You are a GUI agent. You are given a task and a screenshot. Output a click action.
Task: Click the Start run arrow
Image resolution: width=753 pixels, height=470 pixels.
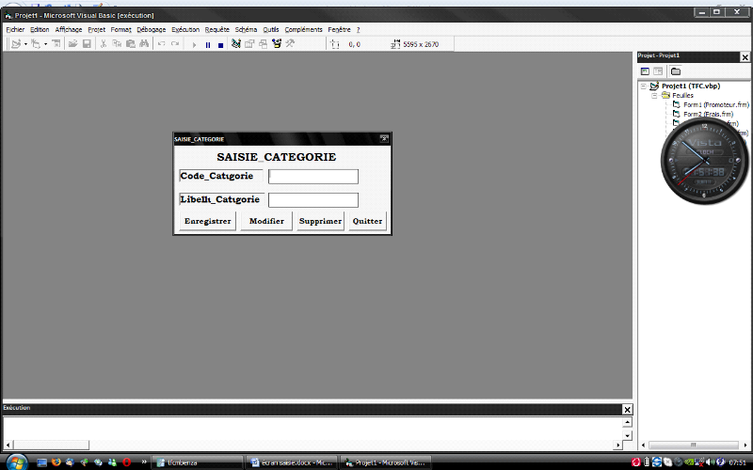tap(194, 44)
